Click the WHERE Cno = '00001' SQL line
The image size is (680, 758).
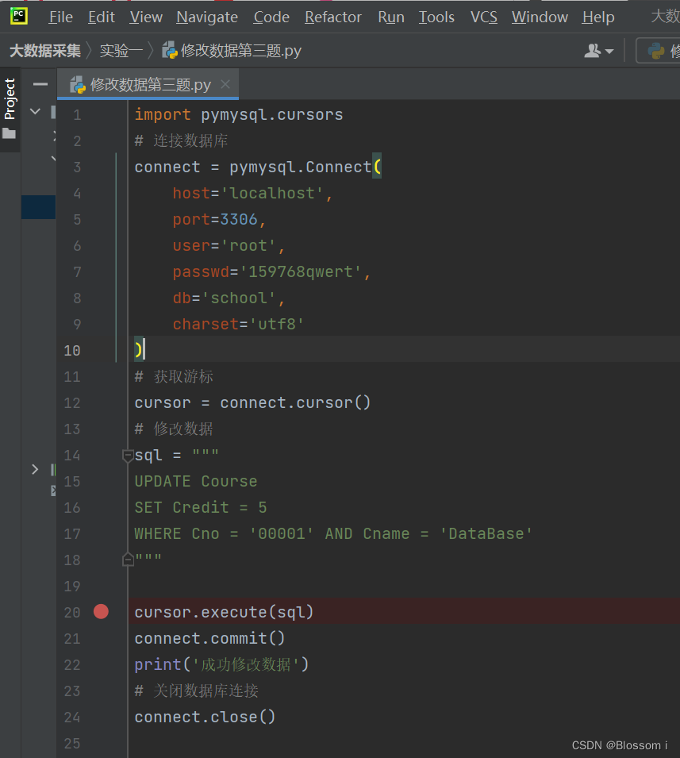coord(333,533)
